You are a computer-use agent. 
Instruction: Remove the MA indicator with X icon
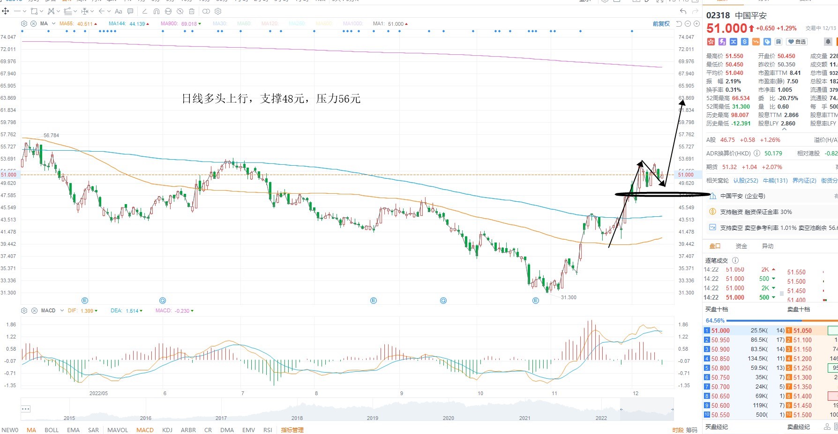pyautogui.click(x=34, y=23)
